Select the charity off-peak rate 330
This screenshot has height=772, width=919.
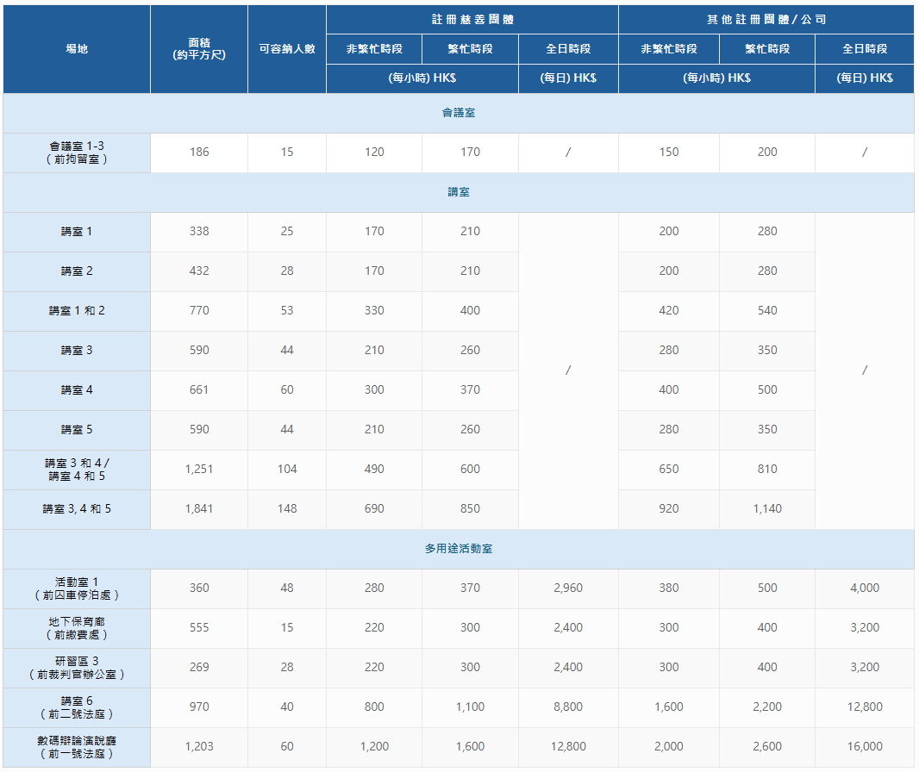tap(374, 310)
